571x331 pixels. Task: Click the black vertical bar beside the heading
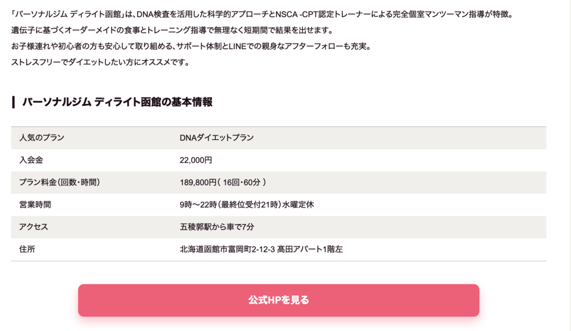point(13,102)
